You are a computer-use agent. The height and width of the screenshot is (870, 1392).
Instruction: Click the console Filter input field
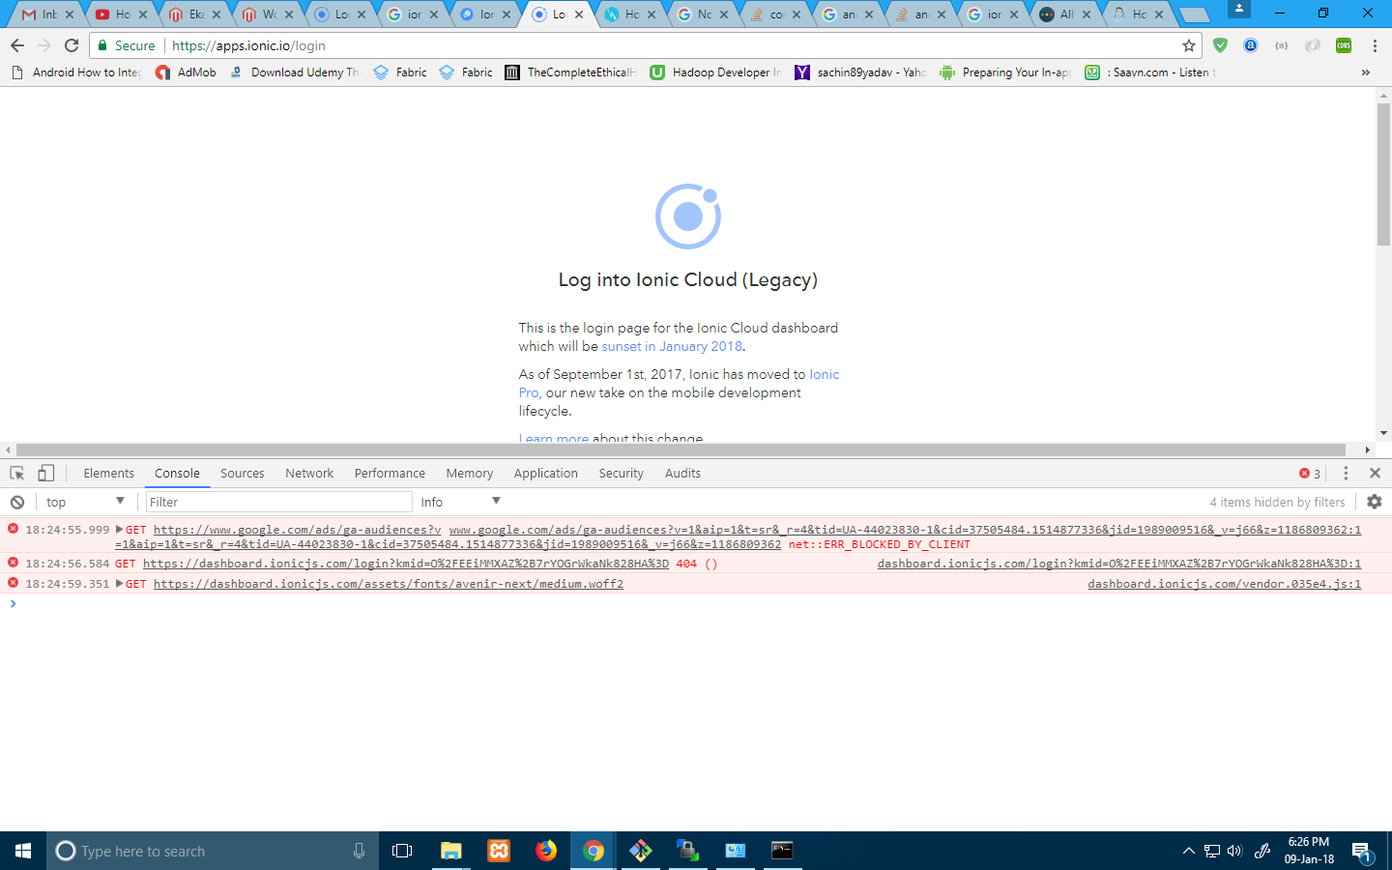278,502
